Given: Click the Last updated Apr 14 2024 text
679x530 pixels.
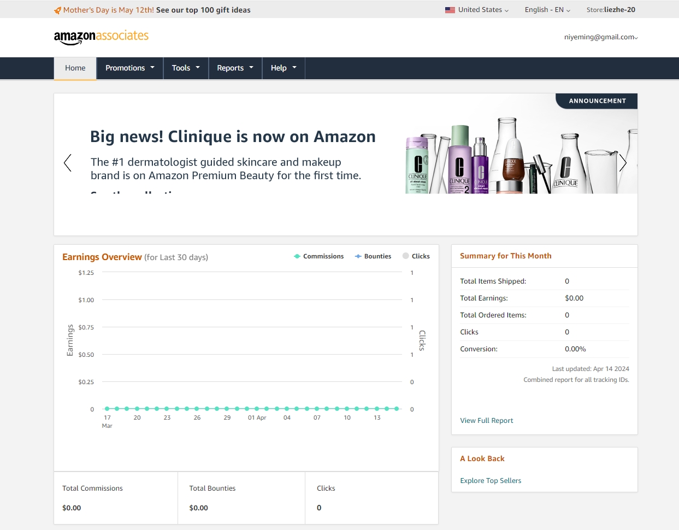Looking at the screenshot, I should click(x=591, y=369).
